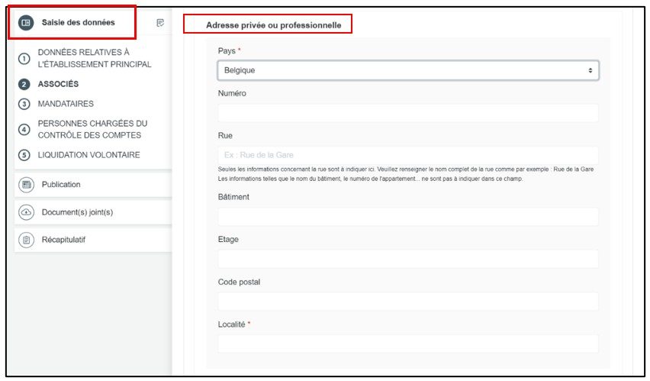Focus the Rue street name field
Screen dimensions: 650x381
point(407,155)
